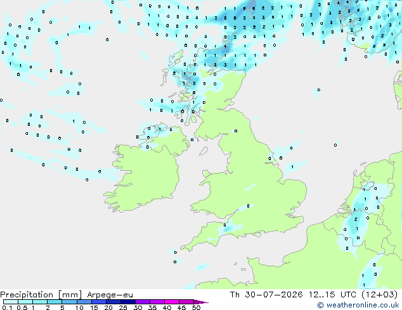Click the '50' legend label

click(x=196, y=307)
